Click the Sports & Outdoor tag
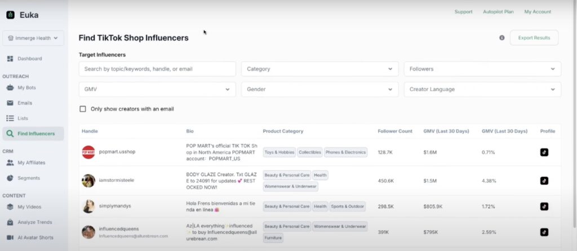This screenshot has width=577, height=251. (347, 207)
